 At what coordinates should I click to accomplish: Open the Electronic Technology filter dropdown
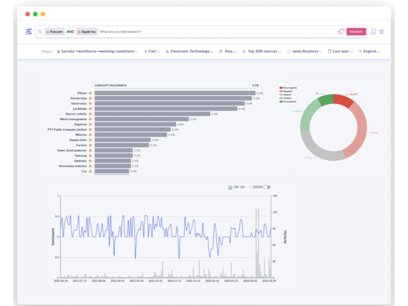click(190, 51)
